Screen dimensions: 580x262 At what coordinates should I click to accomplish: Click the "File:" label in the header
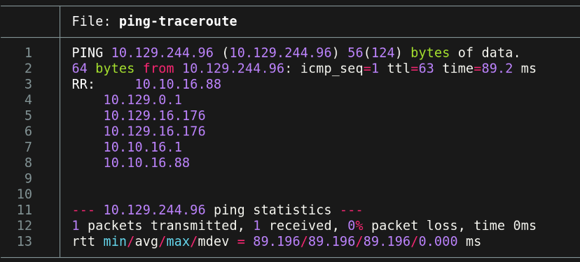coord(91,22)
